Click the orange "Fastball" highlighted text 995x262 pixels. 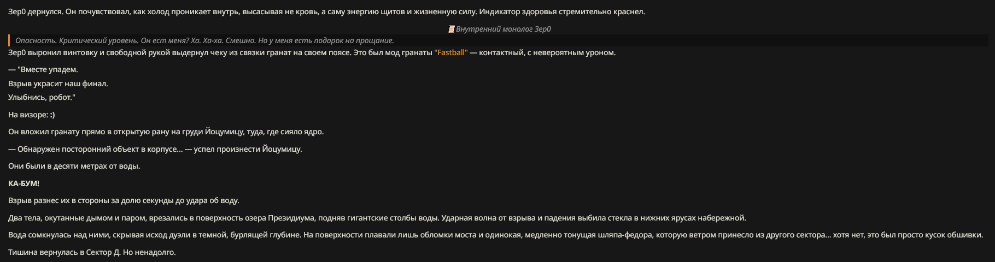pyautogui.click(x=451, y=52)
